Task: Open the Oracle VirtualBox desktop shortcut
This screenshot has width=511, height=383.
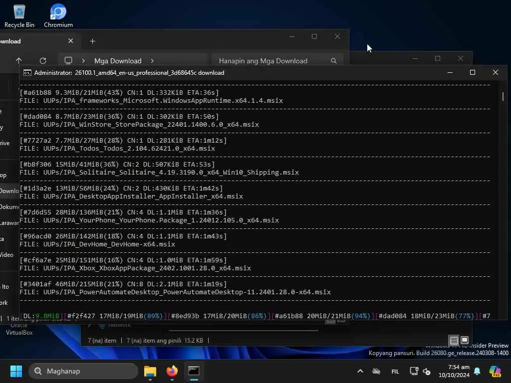Action: [19, 329]
